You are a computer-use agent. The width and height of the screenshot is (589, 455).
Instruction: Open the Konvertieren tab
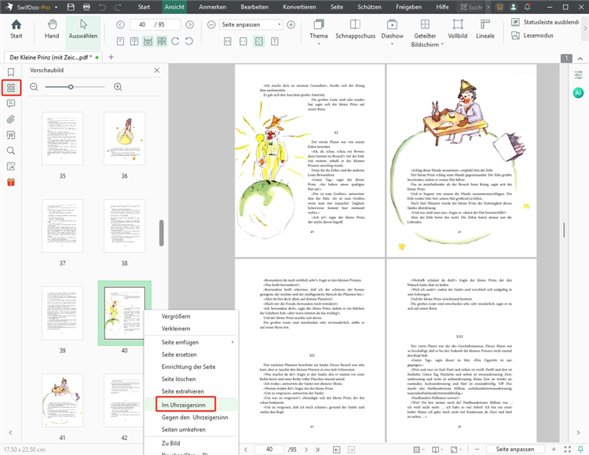point(301,7)
